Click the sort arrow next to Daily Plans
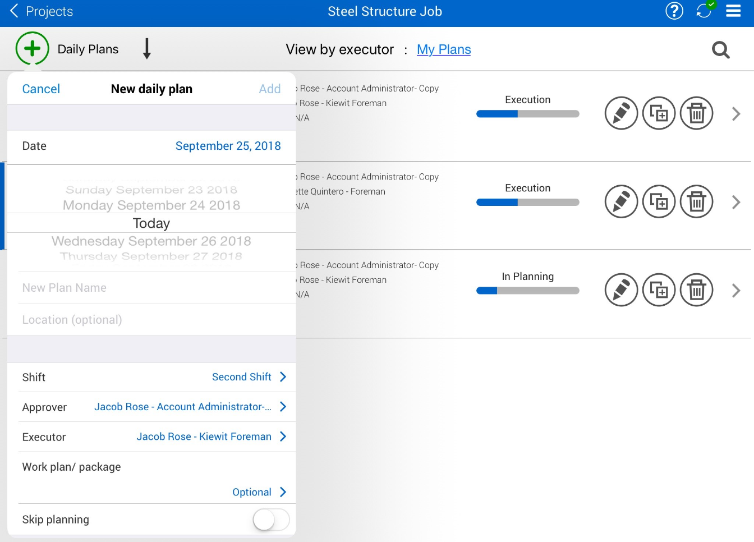The height and width of the screenshot is (542, 754). click(147, 49)
